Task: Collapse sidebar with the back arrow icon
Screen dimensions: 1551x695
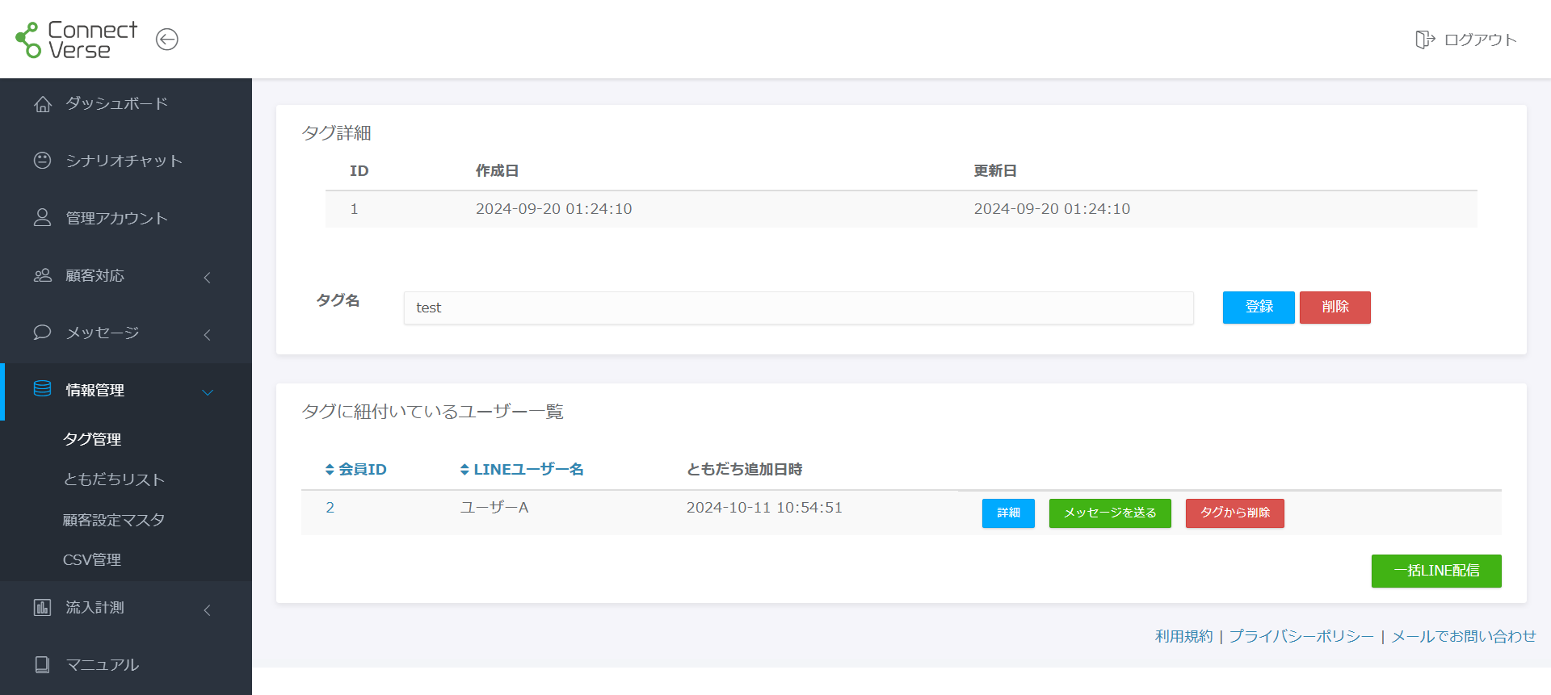Action: [x=167, y=40]
